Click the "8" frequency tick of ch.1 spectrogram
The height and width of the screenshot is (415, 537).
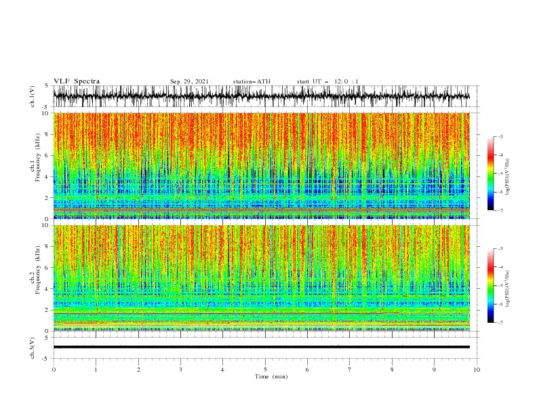pyautogui.click(x=47, y=134)
